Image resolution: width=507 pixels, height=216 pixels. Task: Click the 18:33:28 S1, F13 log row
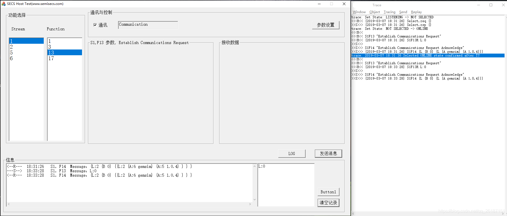pyautogui.click(x=52, y=171)
